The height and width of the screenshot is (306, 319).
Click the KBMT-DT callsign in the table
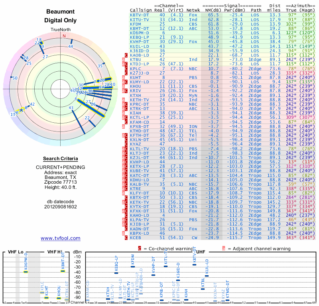(x=139, y=28)
